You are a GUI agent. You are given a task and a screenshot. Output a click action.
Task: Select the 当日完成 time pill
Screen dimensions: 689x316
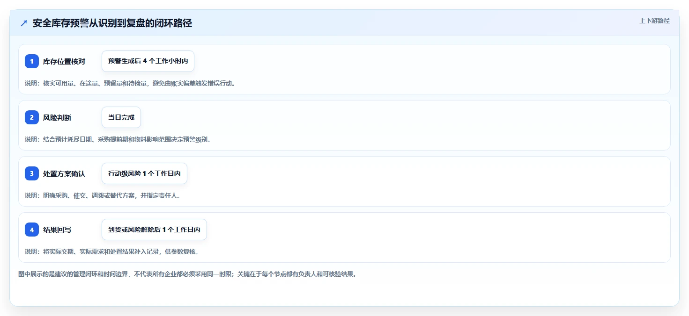click(x=121, y=117)
